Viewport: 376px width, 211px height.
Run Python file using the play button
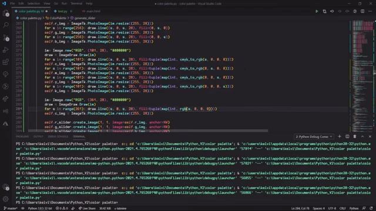pyautogui.click(x=317, y=11)
